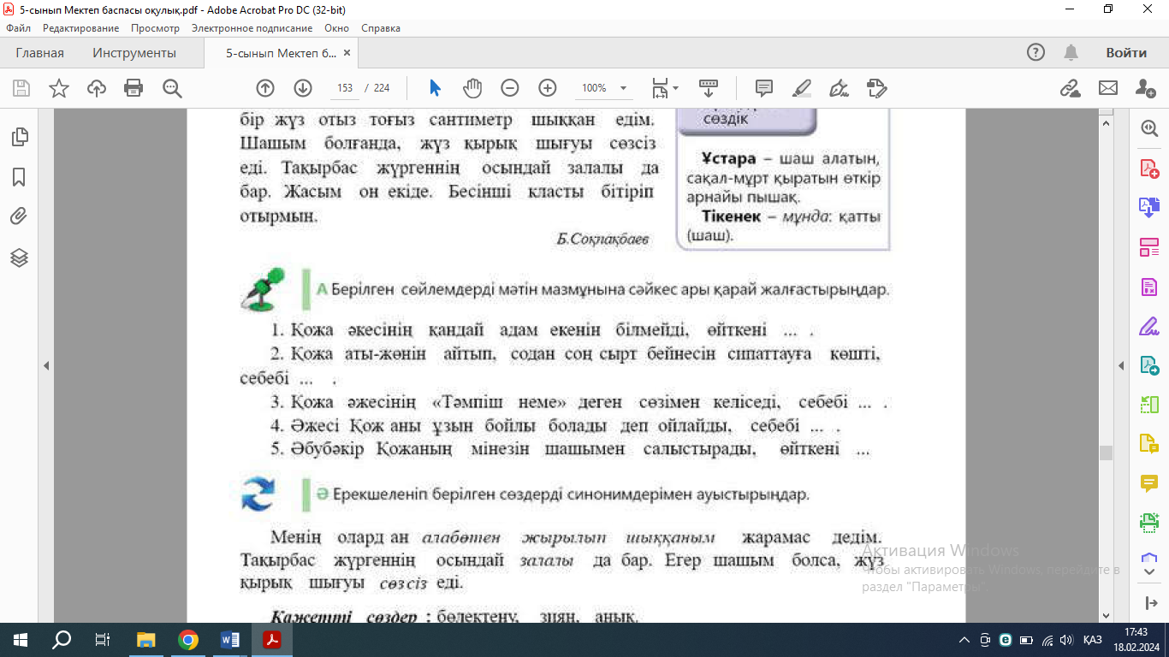1169x657 pixels.
Task: Go to the next page arrow
Action: 303,88
